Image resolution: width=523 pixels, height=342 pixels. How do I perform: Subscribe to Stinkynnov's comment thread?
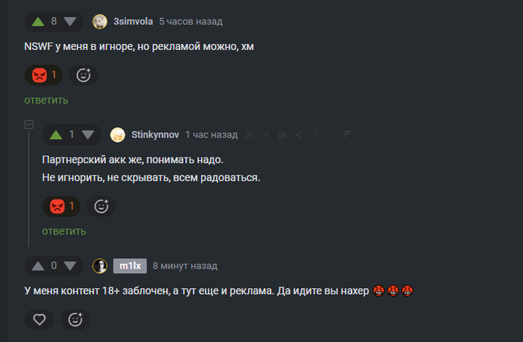pos(250,134)
